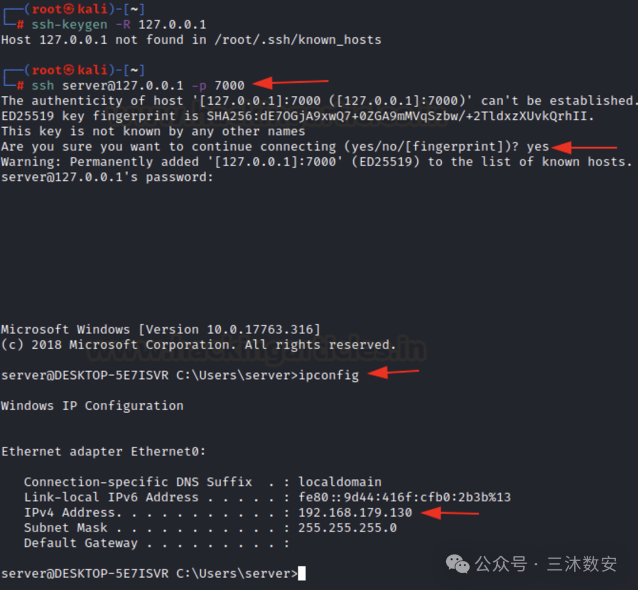Click the /root/.ssh/known_hosts path
This screenshot has height=590, width=638.
[x=298, y=40]
